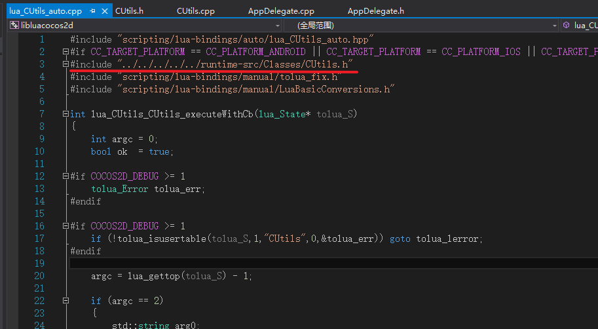Collapse the if (argc == 2) block
Image resolution: width=598 pixels, height=329 pixels.
tap(65, 301)
